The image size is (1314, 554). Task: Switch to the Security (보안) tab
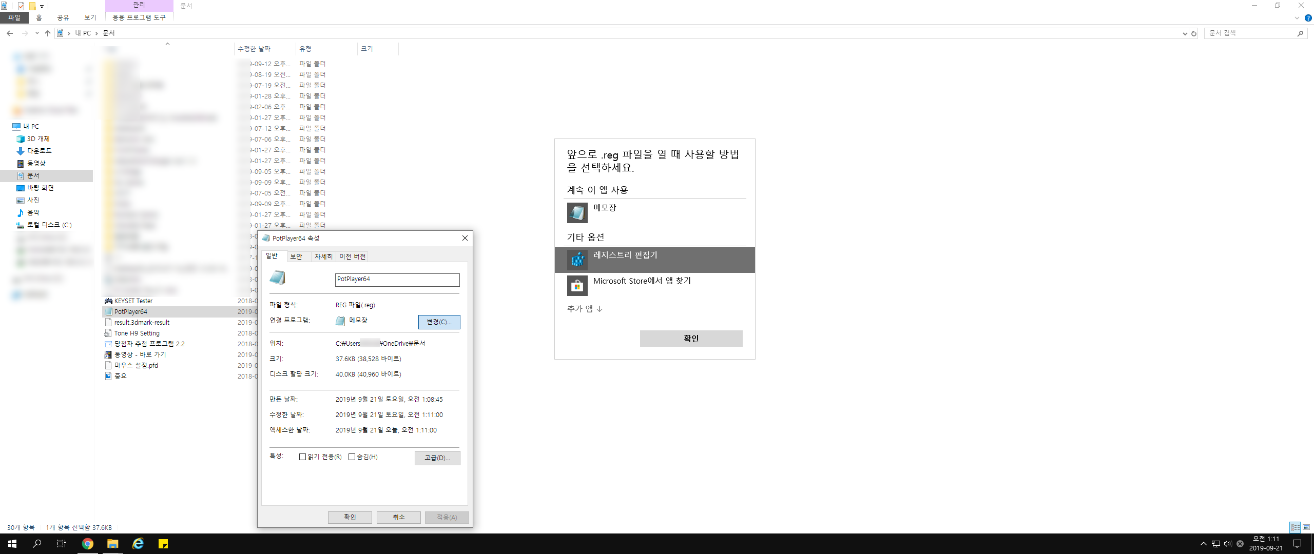click(x=296, y=256)
